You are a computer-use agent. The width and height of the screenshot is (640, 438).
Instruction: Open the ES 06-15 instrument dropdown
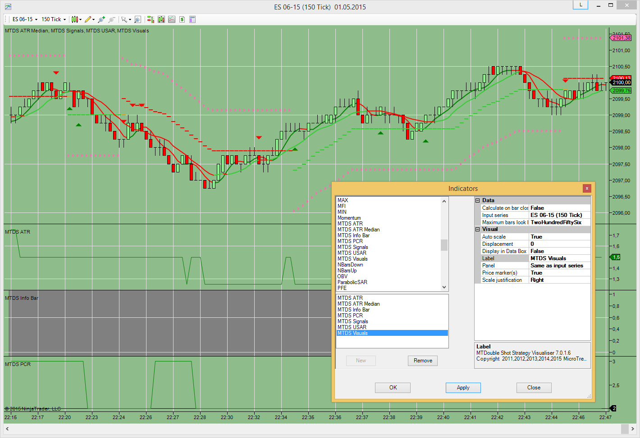25,19
